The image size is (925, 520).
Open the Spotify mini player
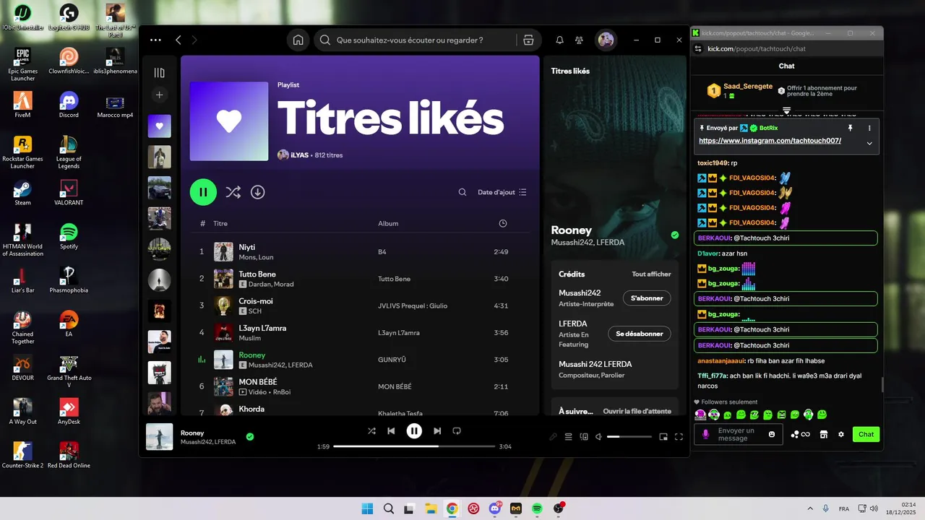click(x=663, y=437)
